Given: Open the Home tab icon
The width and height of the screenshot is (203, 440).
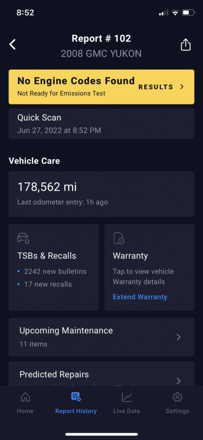Looking at the screenshot, I should click(25, 397).
